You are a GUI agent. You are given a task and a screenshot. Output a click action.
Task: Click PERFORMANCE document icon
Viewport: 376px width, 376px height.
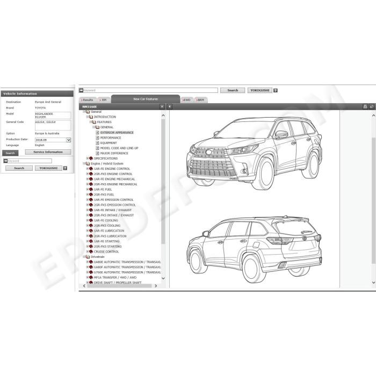coord(97,138)
